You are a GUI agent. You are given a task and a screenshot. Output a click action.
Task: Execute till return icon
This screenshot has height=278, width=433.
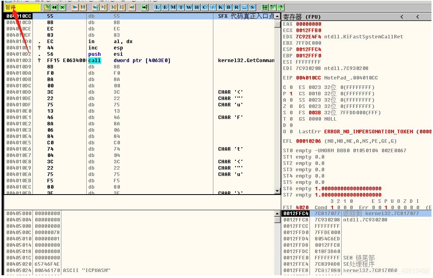(x=132, y=8)
